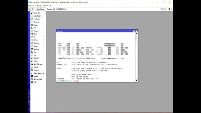Expand the Routing submenu arrow

tap(44, 43)
